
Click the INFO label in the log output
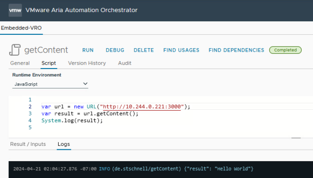[104, 169]
